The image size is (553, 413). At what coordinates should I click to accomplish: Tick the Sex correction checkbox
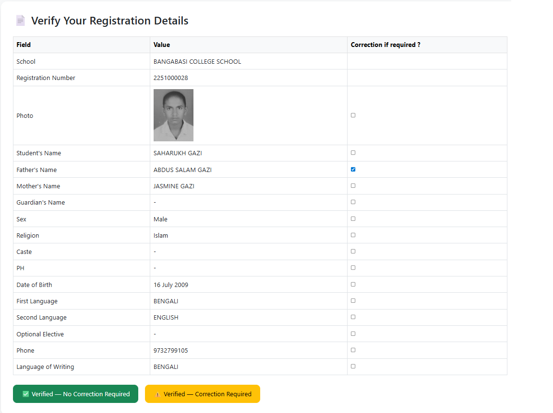pyautogui.click(x=353, y=218)
